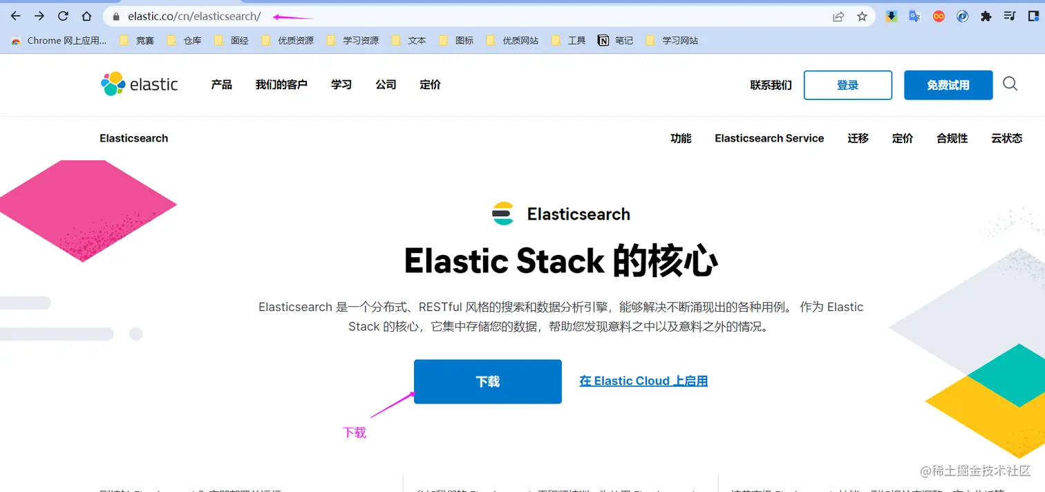Select the 功能 sub-navigation tab
This screenshot has height=492, width=1045.
[x=681, y=138]
